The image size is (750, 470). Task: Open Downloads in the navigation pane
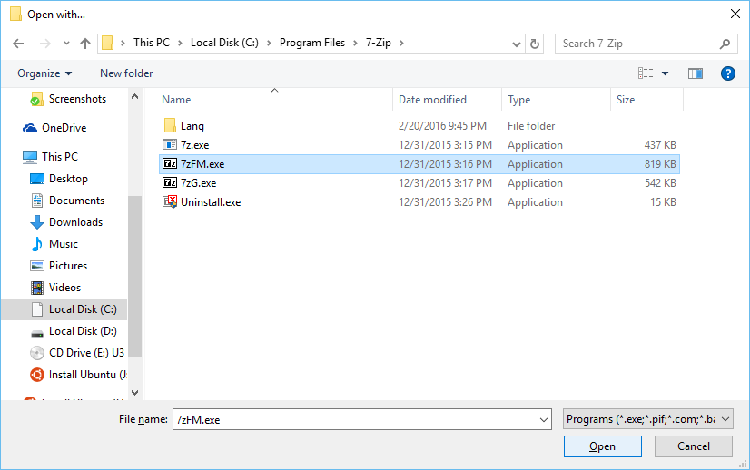(75, 222)
